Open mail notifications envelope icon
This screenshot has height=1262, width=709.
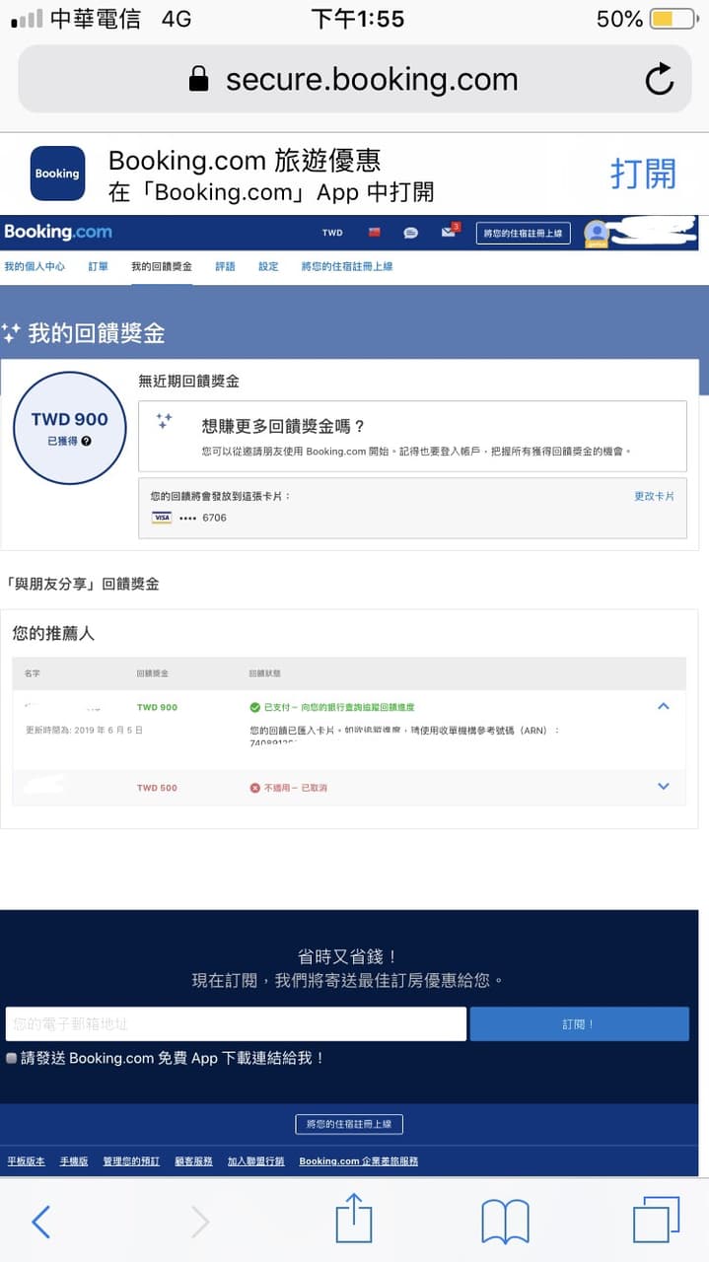[x=449, y=233]
